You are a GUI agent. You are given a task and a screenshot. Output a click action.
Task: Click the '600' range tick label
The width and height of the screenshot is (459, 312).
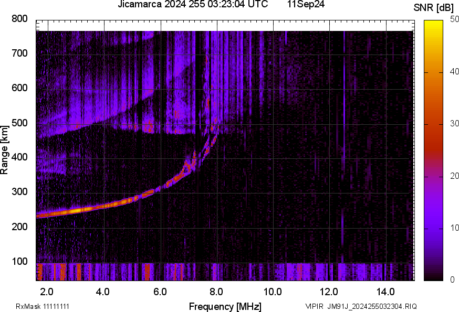[19, 88]
